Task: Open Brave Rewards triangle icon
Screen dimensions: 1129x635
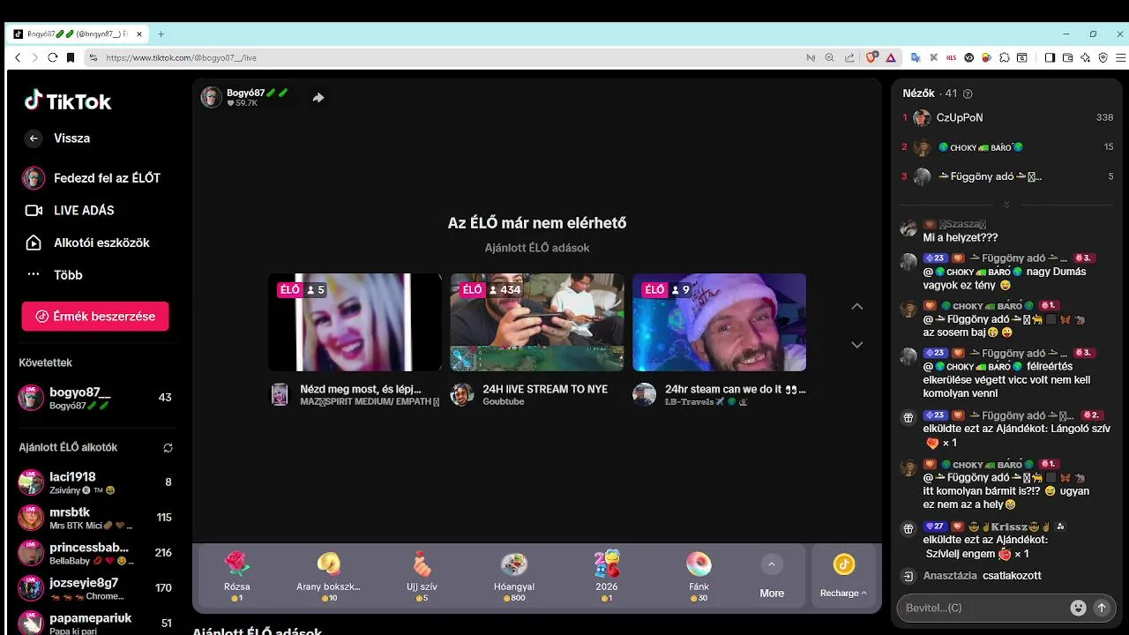Action: [x=891, y=57]
